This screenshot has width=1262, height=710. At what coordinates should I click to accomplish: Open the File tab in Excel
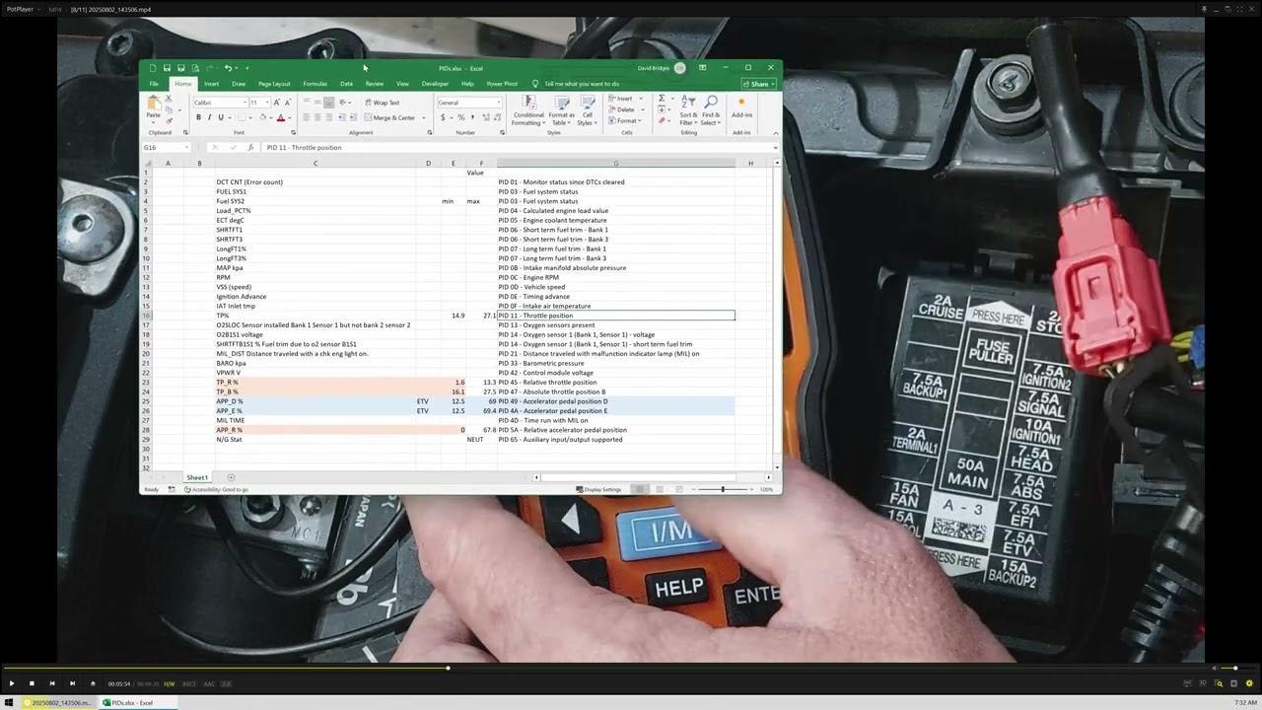[154, 84]
